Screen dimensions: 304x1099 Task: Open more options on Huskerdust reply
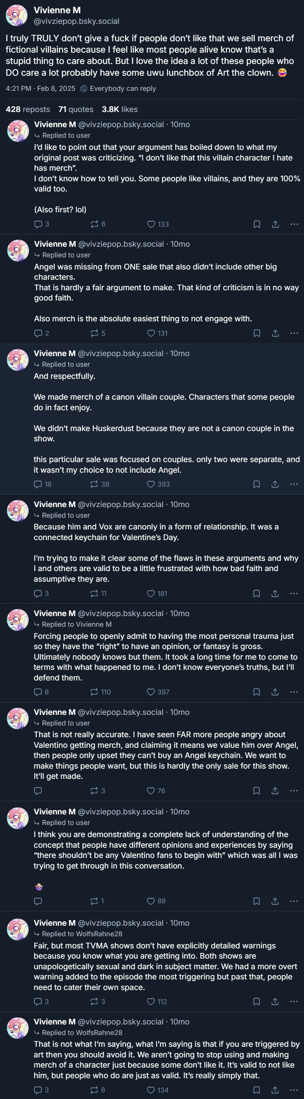click(x=294, y=484)
